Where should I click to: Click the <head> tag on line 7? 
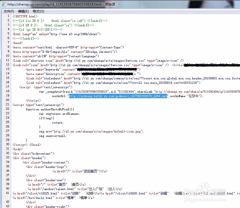(18, 43)
